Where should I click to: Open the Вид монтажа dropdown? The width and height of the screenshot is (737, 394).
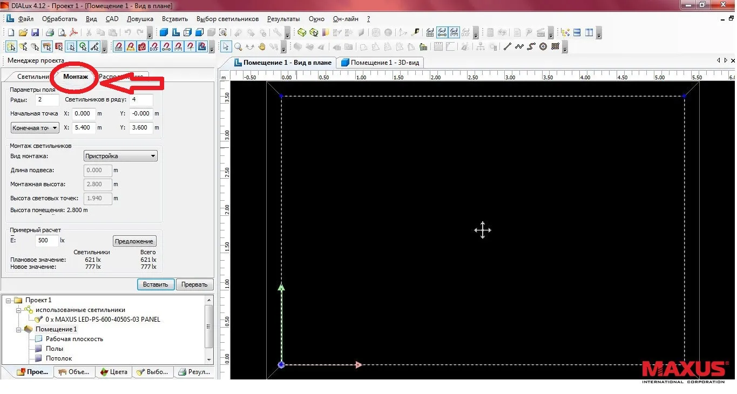click(x=121, y=156)
